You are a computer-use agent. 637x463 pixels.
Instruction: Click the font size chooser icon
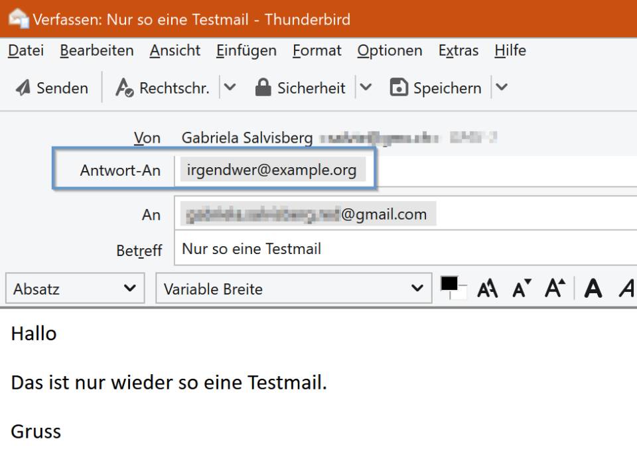coord(488,289)
